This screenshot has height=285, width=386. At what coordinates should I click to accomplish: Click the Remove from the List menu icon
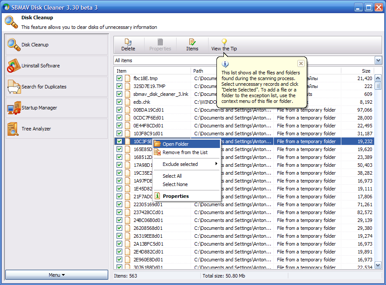(x=157, y=152)
